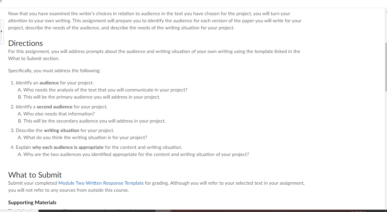The image size is (387, 212).
Task: Click the question What do you think the writing situation is
Action: [x=83, y=138]
